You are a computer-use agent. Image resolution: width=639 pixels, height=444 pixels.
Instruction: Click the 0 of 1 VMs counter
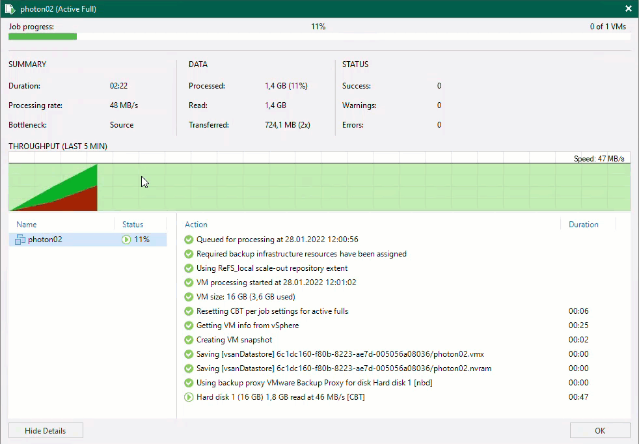pos(608,27)
